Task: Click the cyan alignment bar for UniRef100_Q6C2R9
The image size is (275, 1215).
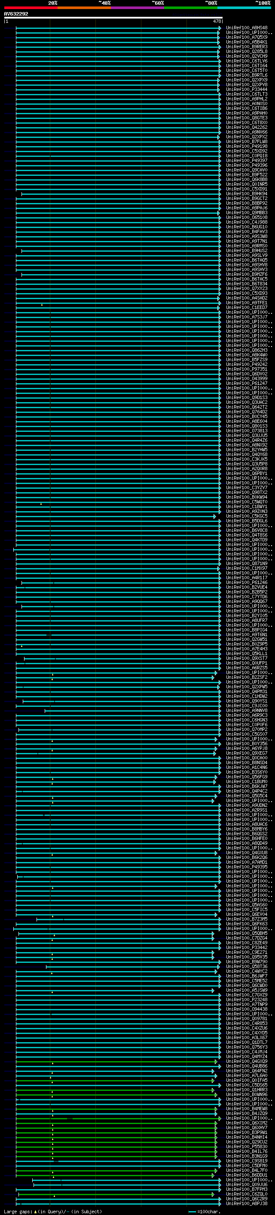Action: [x=119, y=1199]
